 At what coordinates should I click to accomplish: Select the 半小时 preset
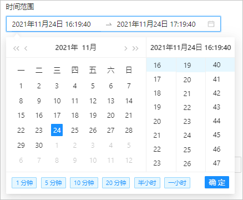click(x=147, y=183)
